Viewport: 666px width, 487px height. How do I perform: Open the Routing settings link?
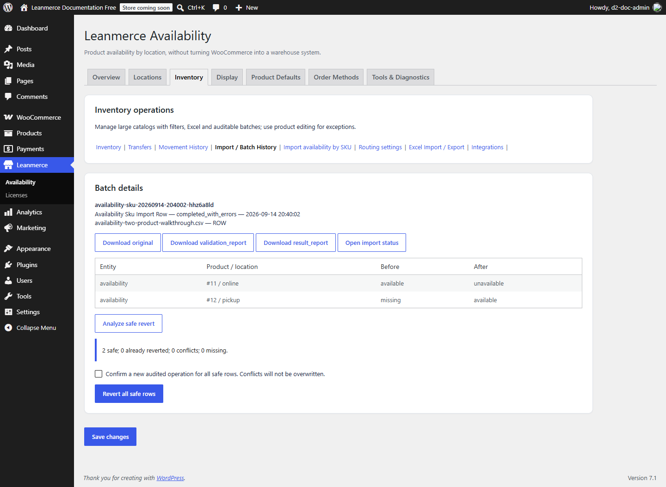pos(380,147)
